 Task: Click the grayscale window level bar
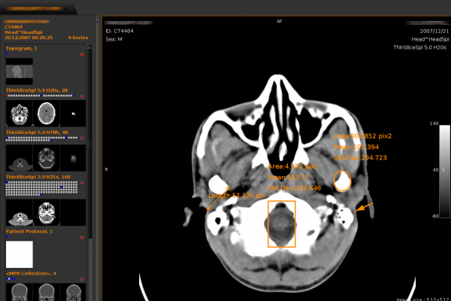coord(434,169)
